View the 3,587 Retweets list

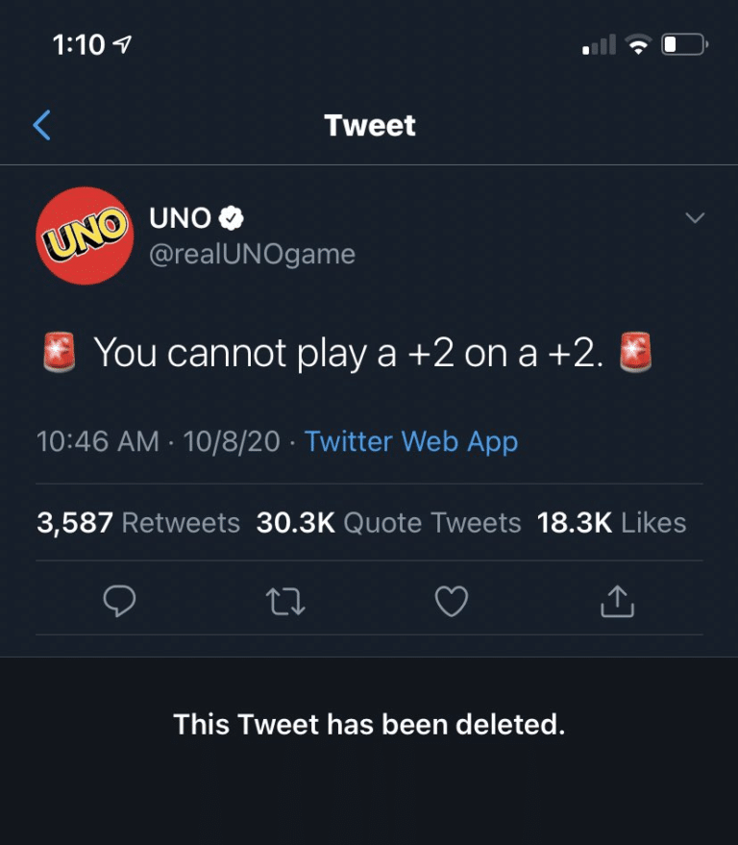tap(137, 523)
